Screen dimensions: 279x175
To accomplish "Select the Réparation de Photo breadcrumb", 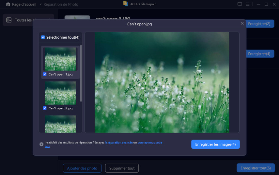I will 61,5.
